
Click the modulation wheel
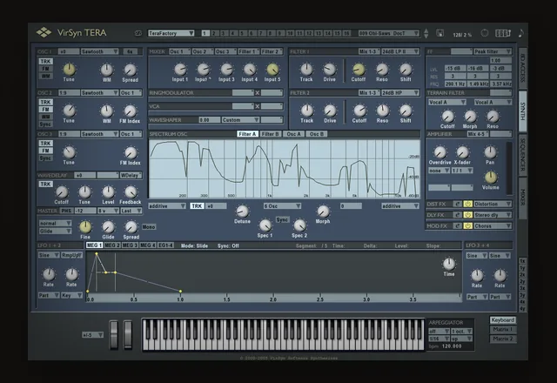tap(128, 334)
